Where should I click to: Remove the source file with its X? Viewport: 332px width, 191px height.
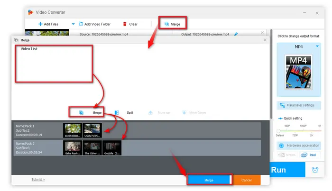(262, 33)
